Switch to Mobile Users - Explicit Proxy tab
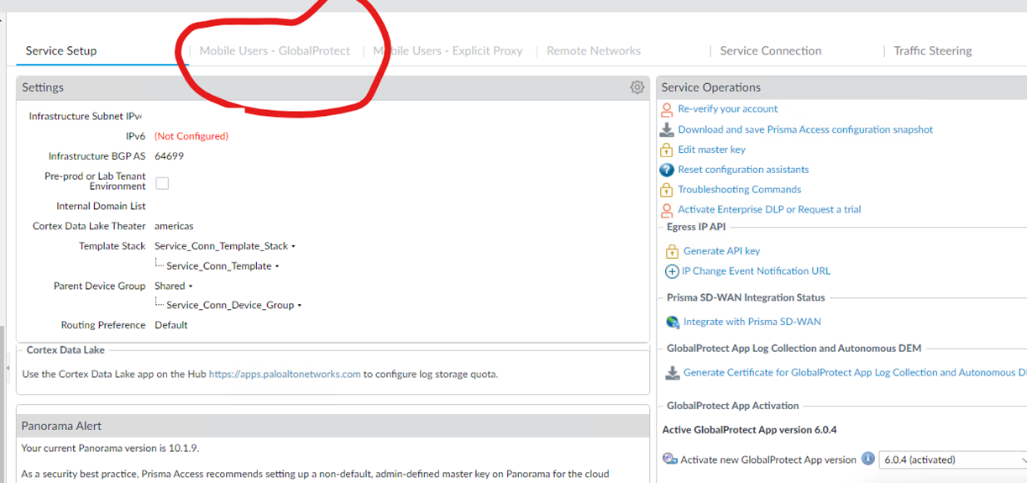 pos(448,50)
